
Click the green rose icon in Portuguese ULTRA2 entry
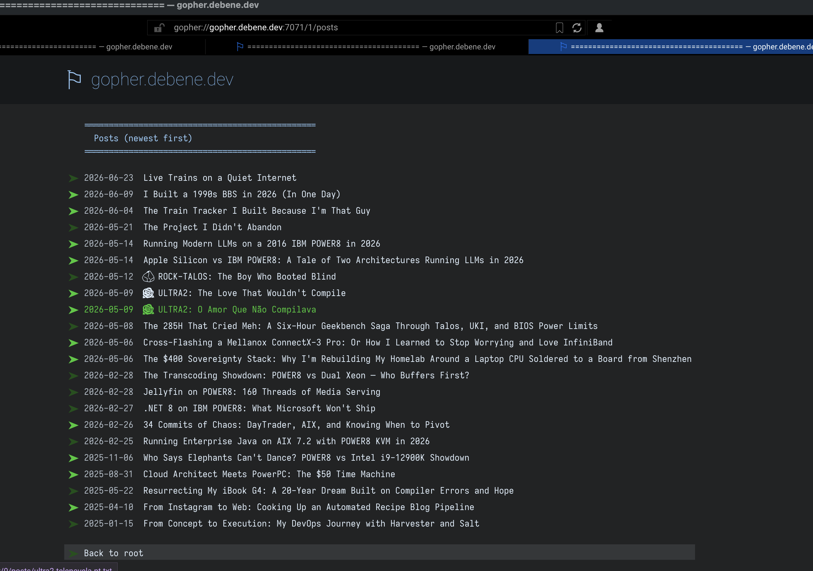pos(148,310)
